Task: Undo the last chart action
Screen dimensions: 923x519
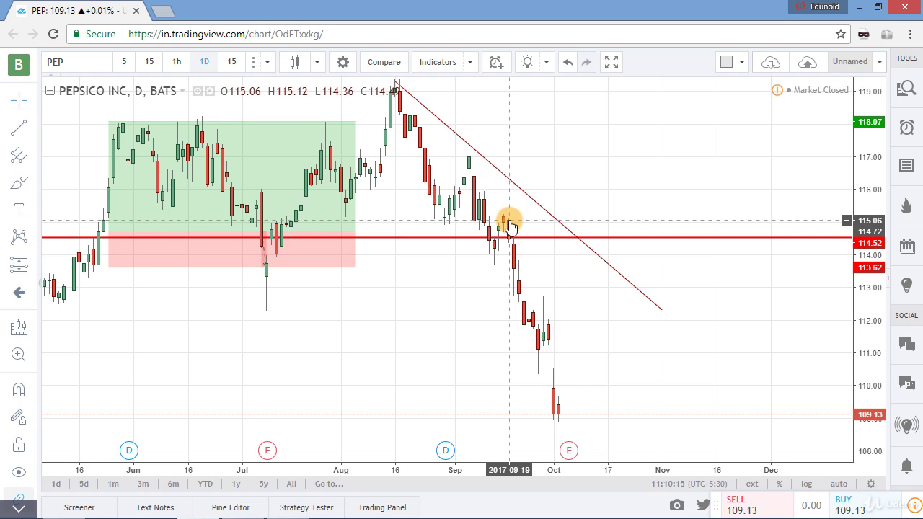Action: [568, 62]
